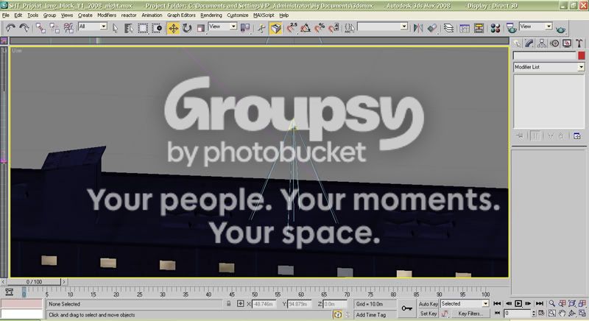Open the reference coordinate system View dropdown
The image size is (589, 321).
[222, 27]
